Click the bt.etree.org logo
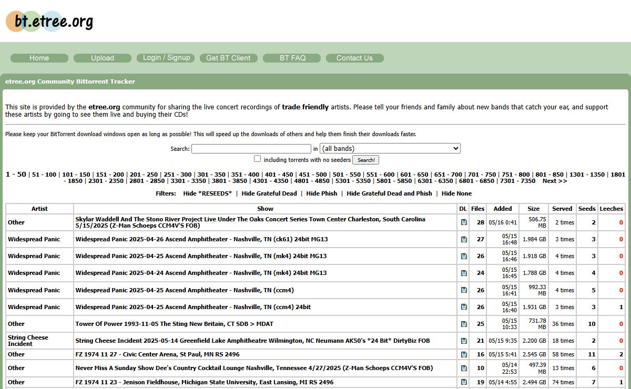Screen dimensions: 631x389 [50, 21]
